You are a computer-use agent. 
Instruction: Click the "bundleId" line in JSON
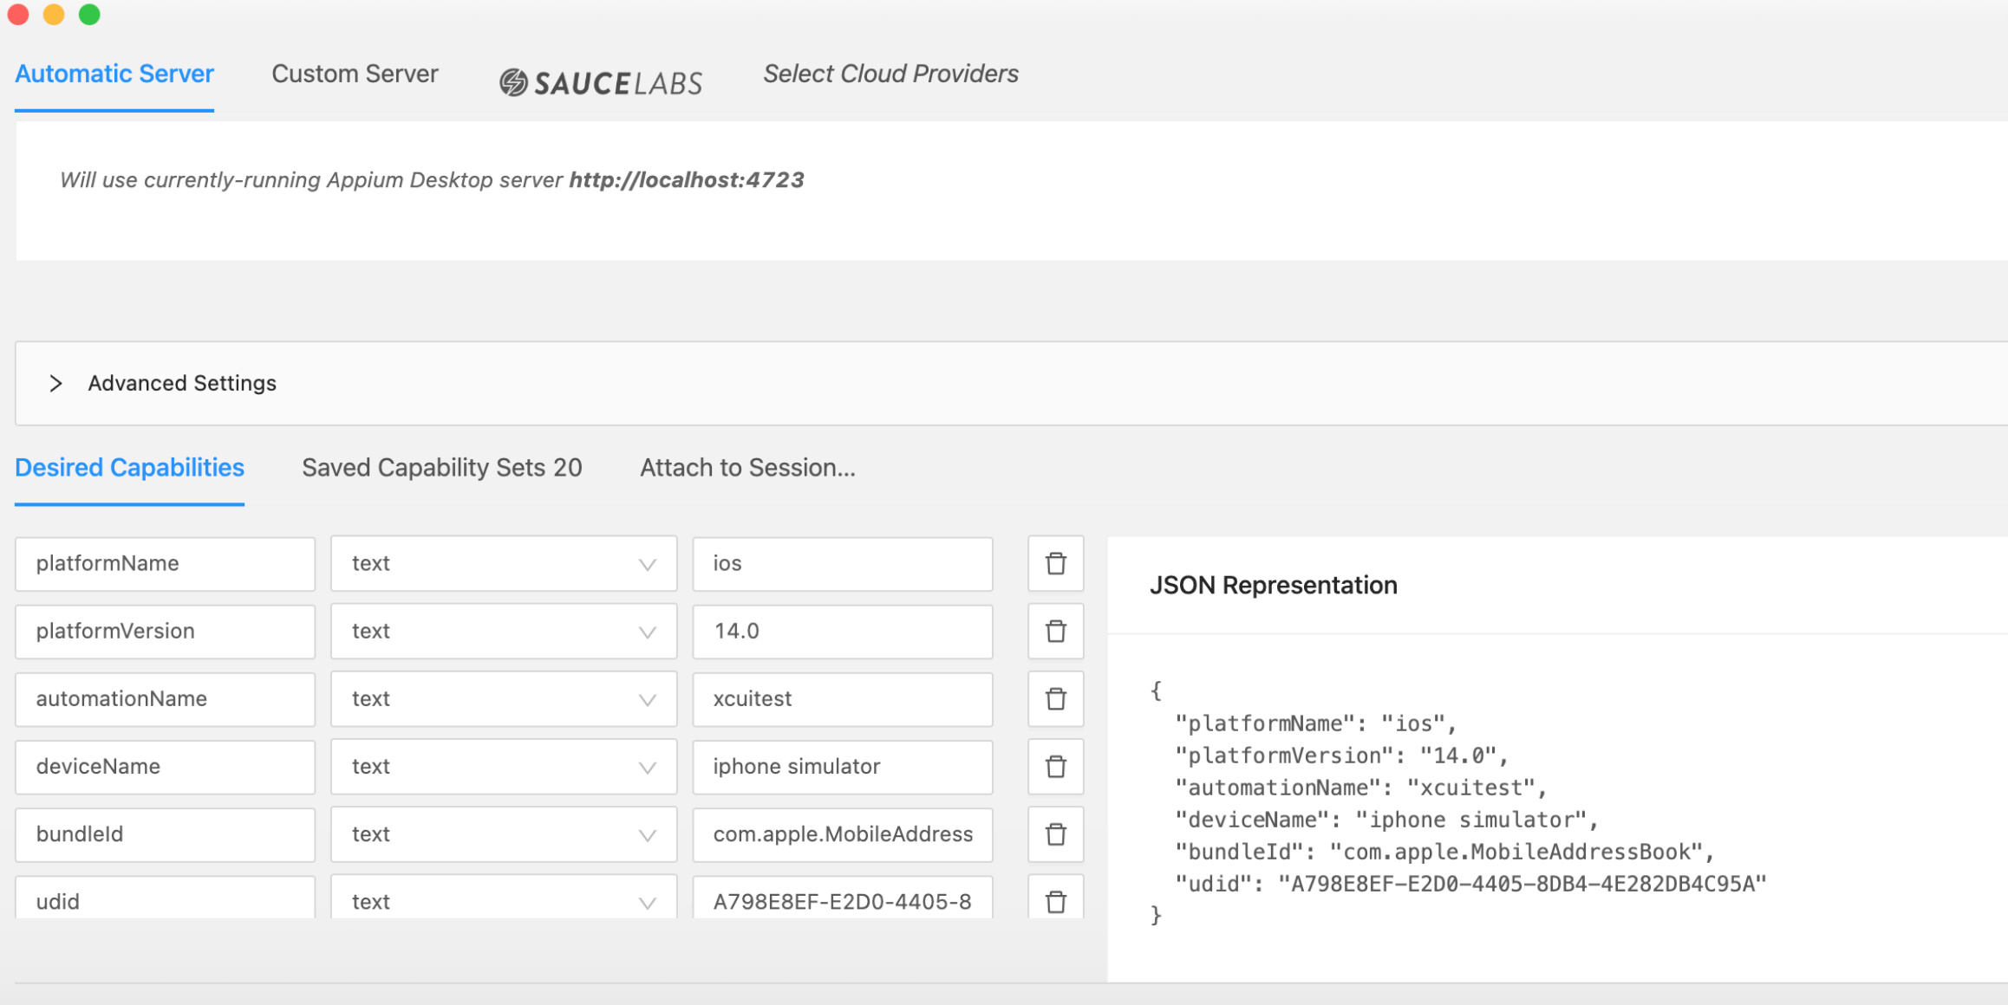[1444, 852]
